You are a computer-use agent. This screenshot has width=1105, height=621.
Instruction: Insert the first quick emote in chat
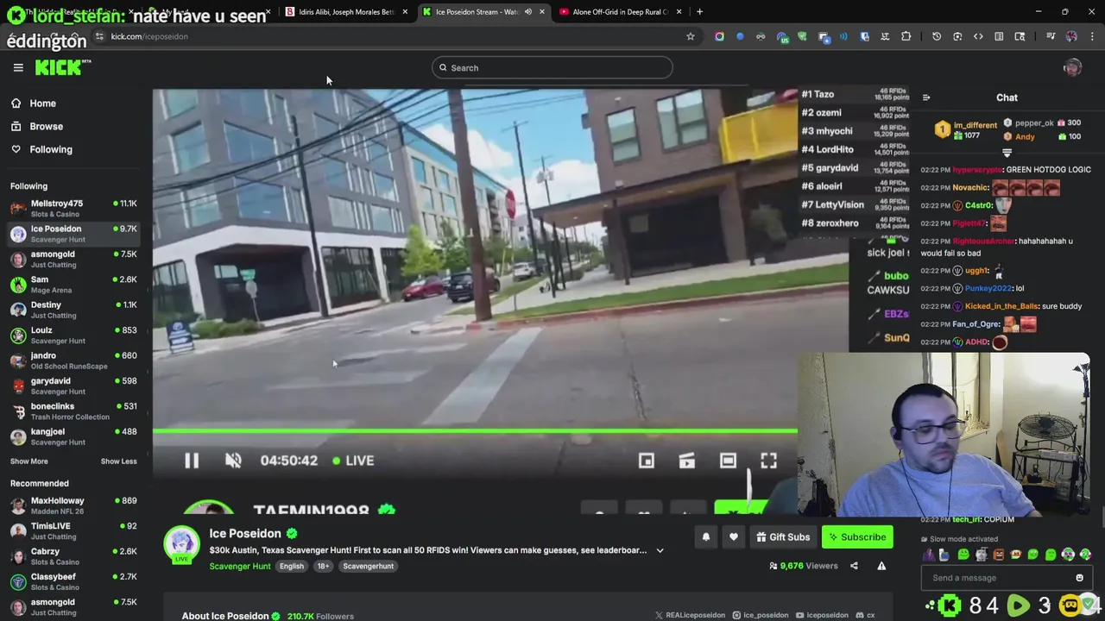(929, 555)
